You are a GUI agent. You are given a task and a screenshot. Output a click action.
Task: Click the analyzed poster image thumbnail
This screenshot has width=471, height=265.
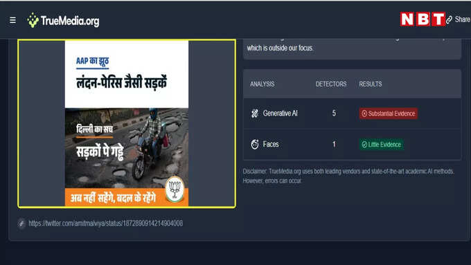127,123
